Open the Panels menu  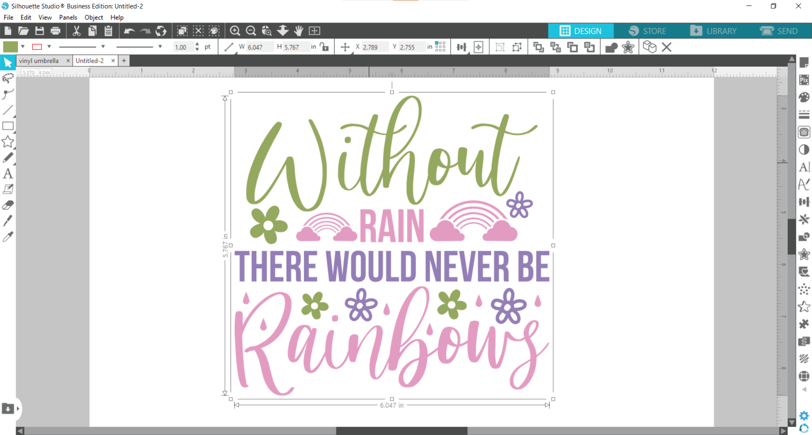tap(68, 17)
